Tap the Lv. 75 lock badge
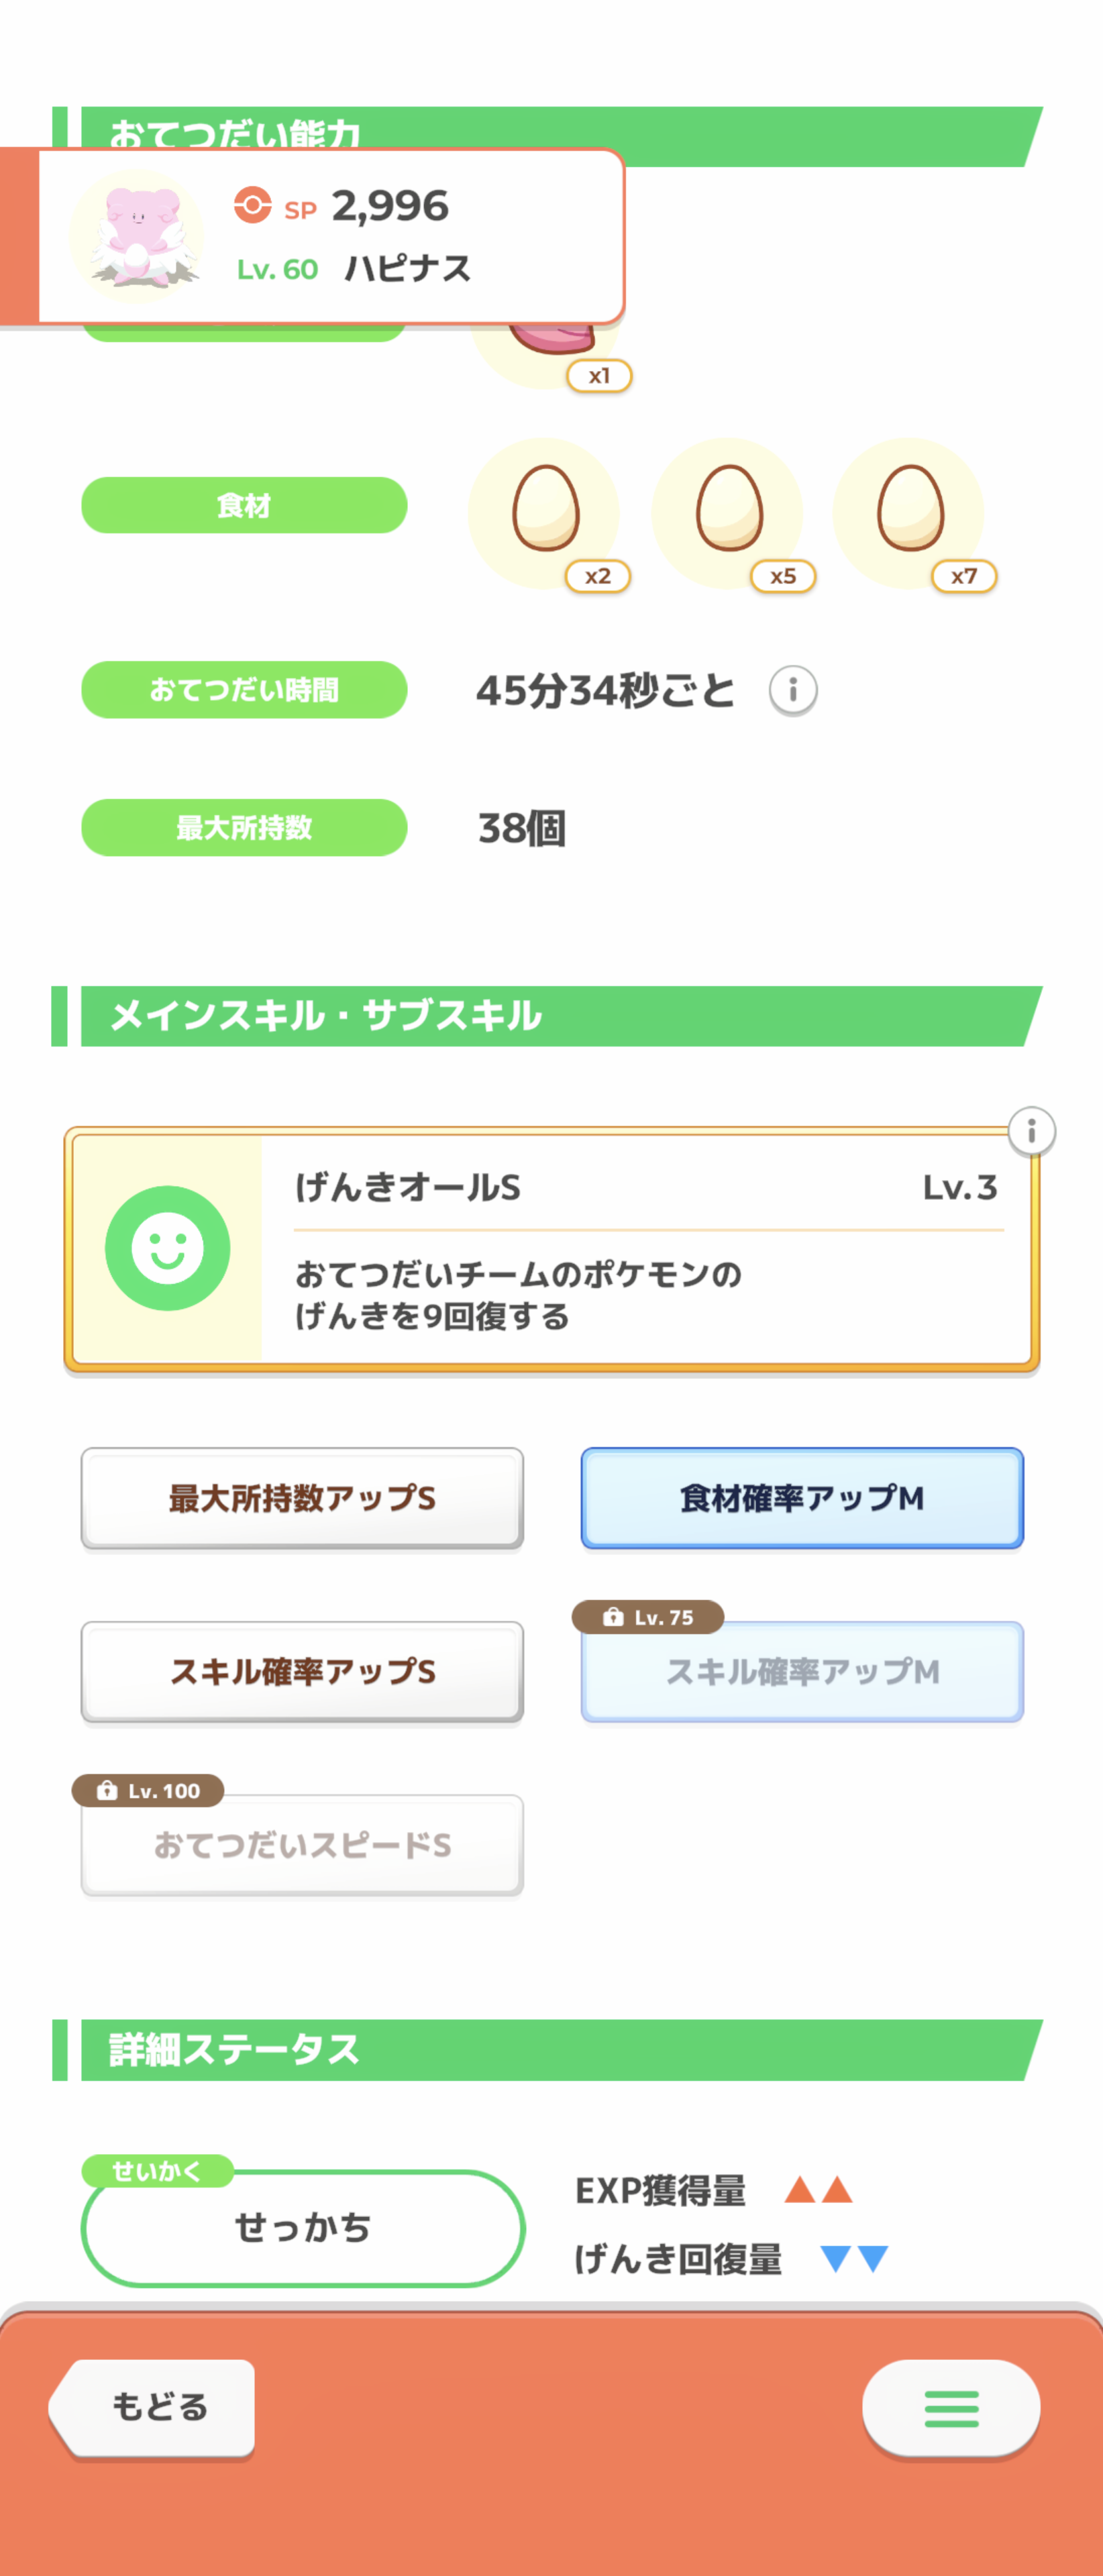This screenshot has width=1103, height=2576. click(x=648, y=1617)
